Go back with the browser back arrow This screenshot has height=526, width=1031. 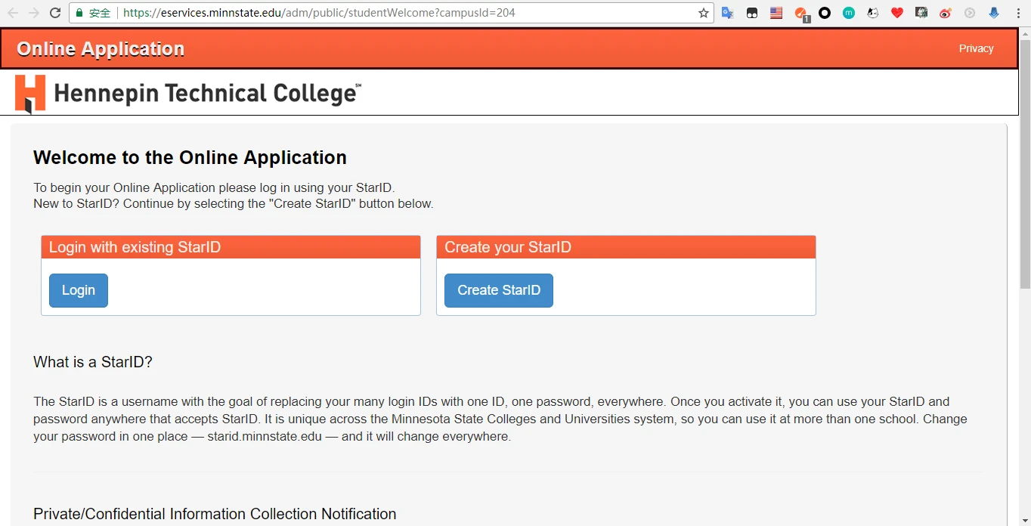coord(13,13)
